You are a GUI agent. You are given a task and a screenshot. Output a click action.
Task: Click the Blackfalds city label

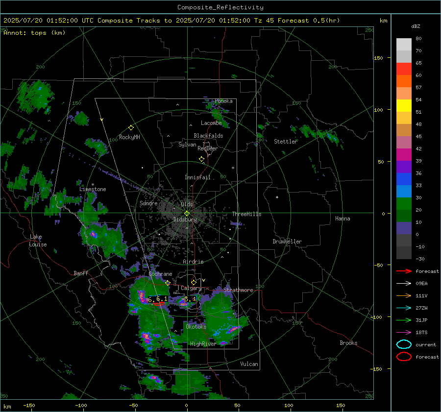(x=208, y=136)
